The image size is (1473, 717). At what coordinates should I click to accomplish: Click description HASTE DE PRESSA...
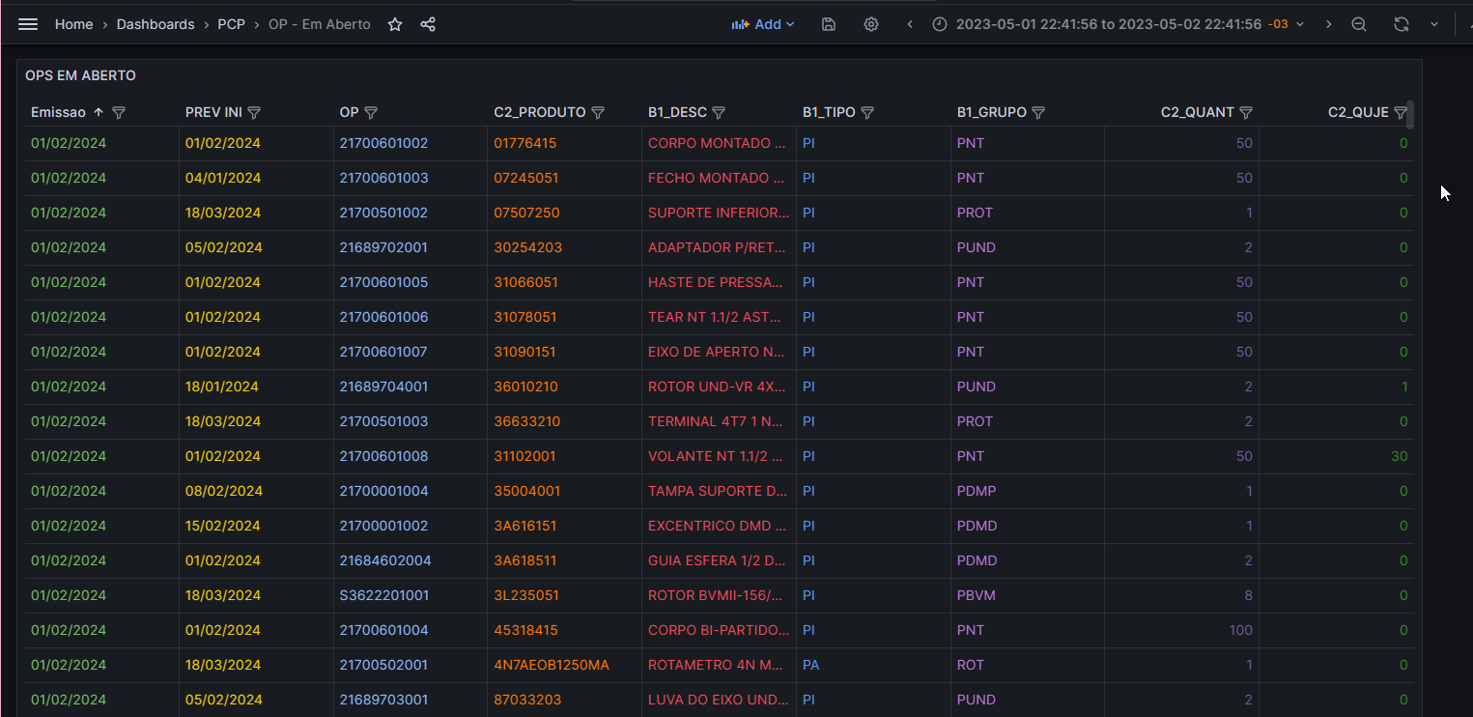pos(716,282)
